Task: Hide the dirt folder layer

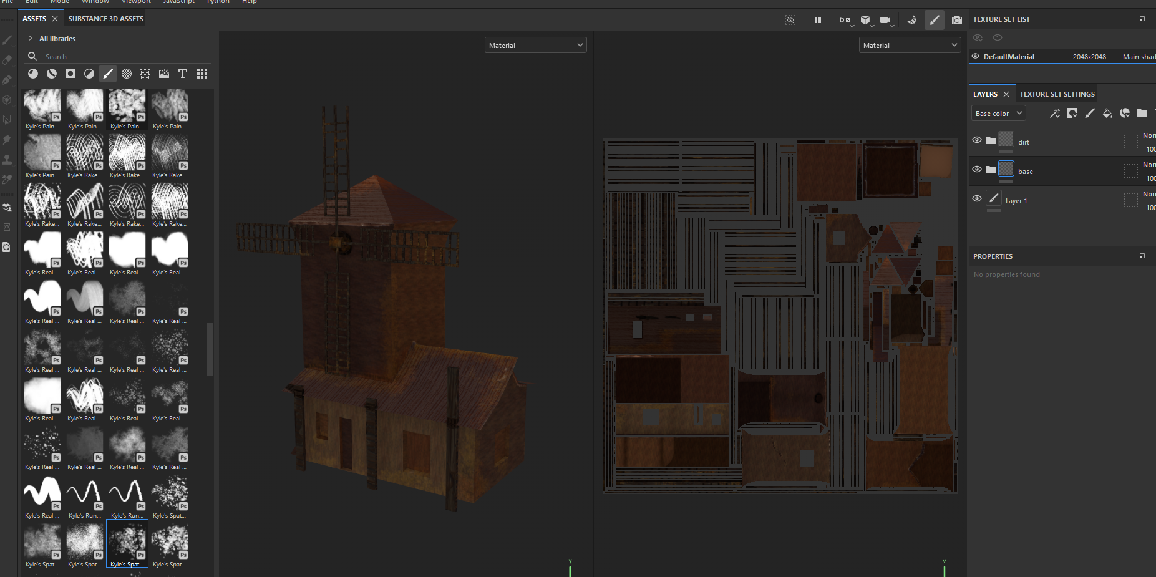Action: click(x=977, y=140)
